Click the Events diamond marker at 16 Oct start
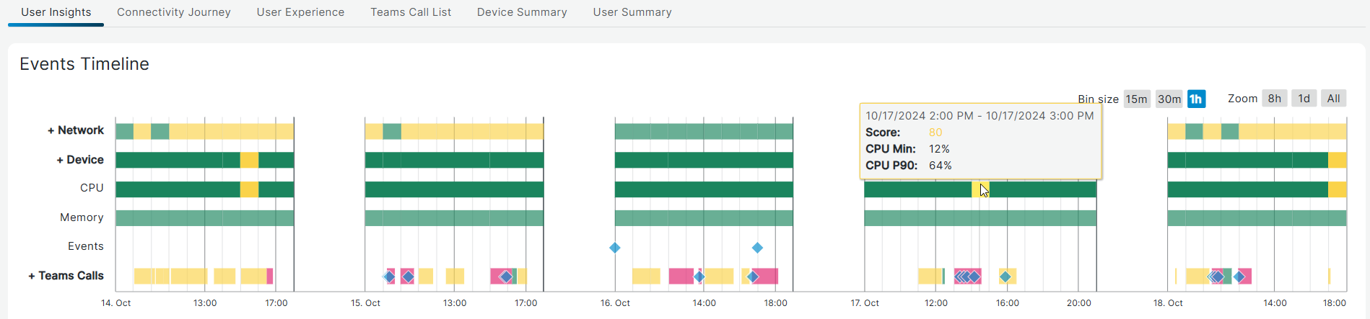The width and height of the screenshot is (1370, 319). click(614, 248)
